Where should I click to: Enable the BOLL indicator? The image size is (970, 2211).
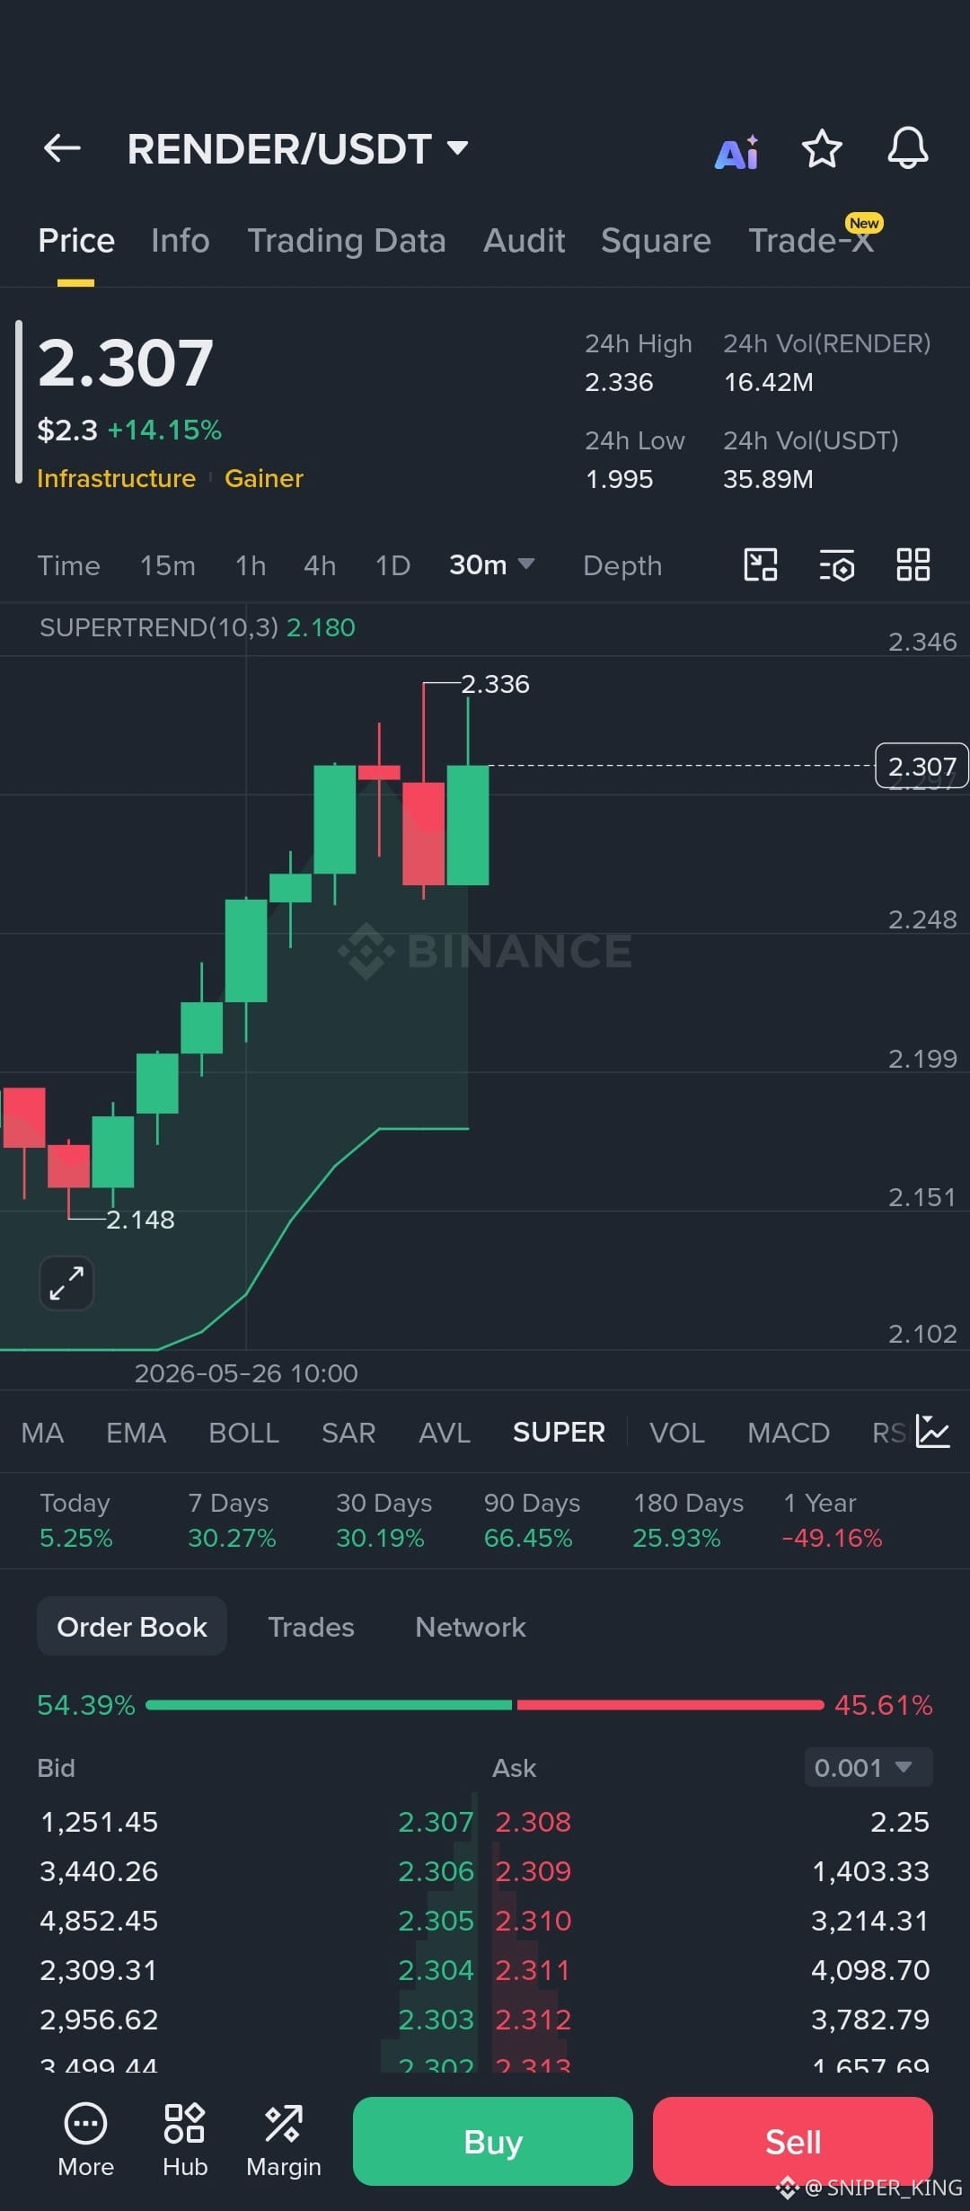coord(244,1433)
